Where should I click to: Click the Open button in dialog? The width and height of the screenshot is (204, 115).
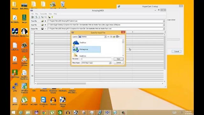point(118,59)
